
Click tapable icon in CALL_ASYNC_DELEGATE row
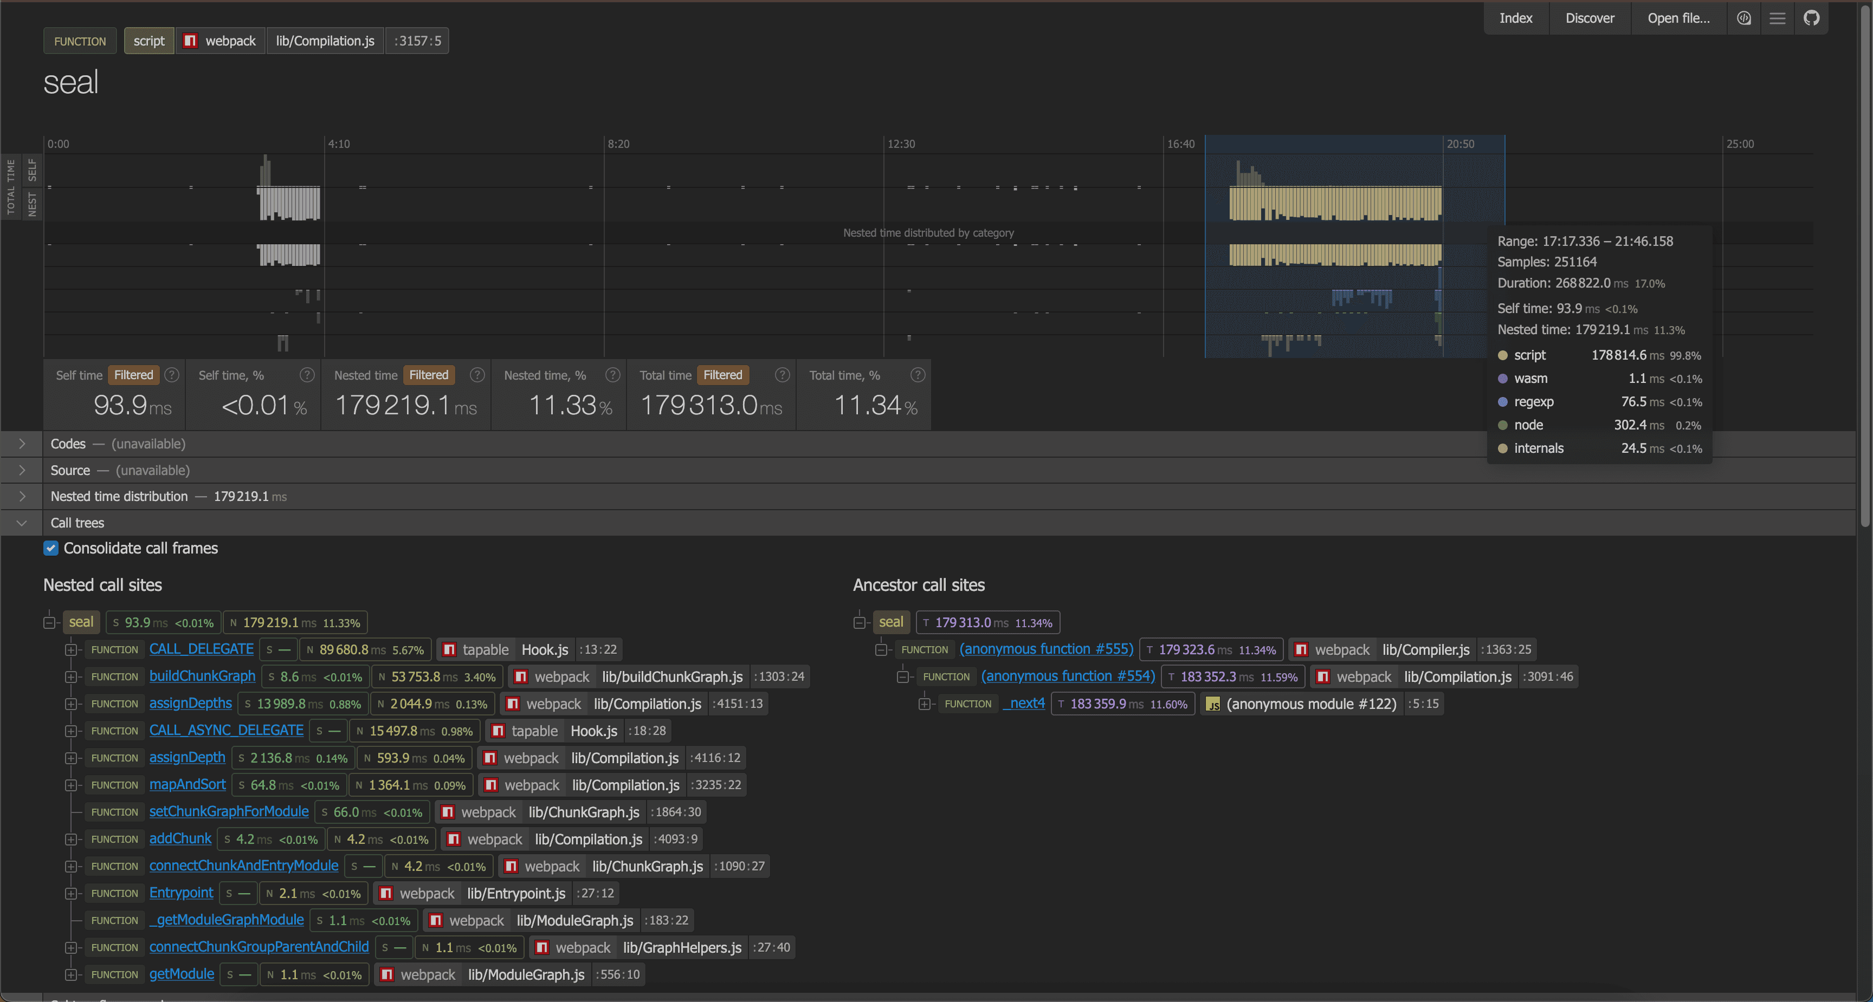[498, 731]
